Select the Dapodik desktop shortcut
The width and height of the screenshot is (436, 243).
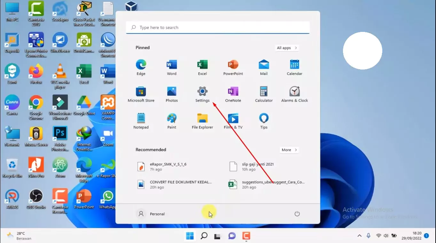pos(12,43)
